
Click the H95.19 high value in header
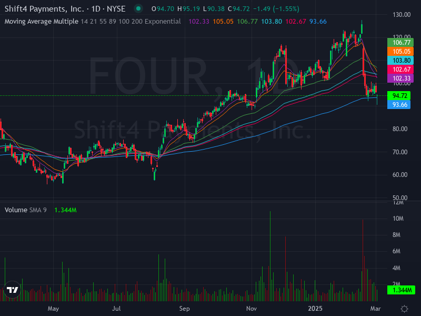click(188, 9)
